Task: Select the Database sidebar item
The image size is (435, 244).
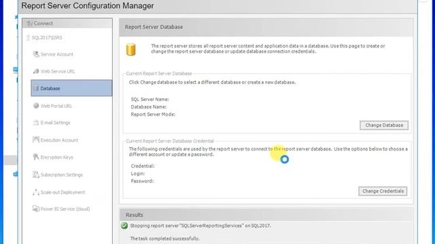Action: 71,88
